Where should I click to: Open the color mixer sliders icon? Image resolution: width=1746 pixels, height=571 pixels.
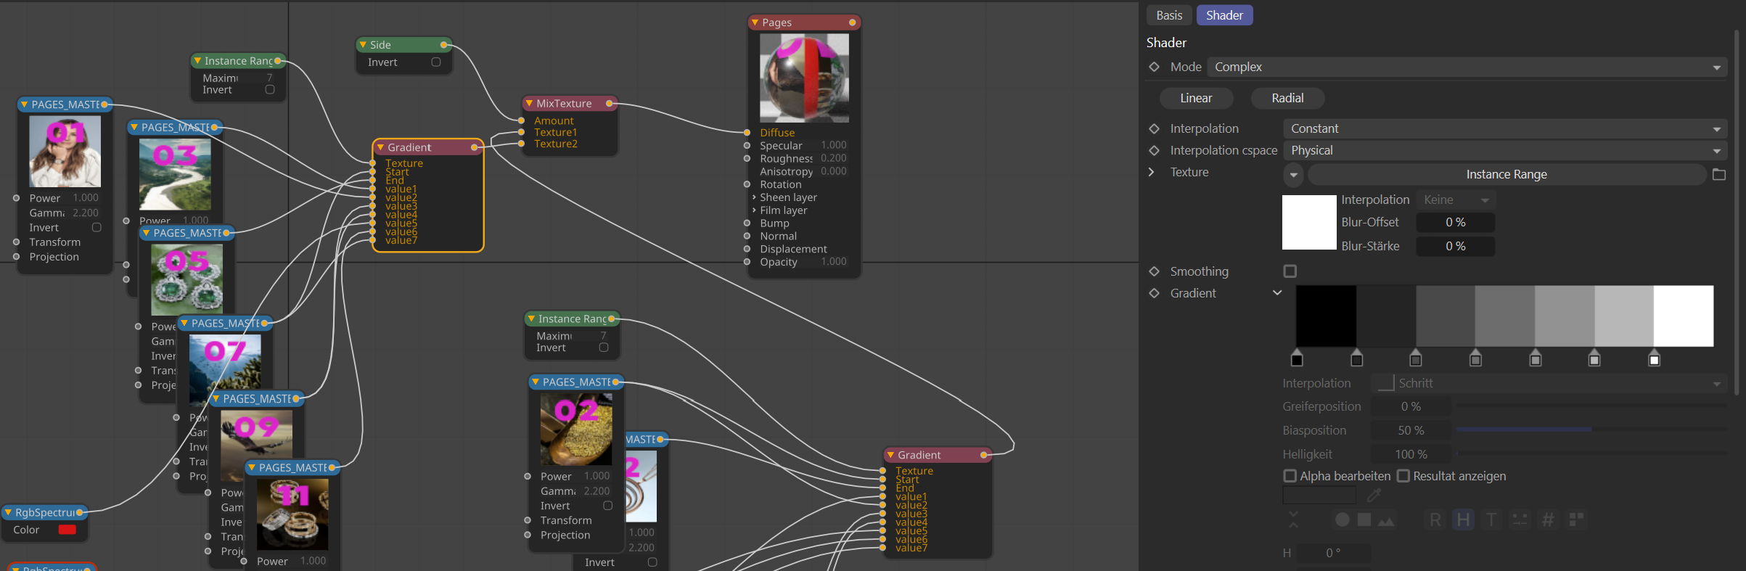pyautogui.click(x=1520, y=519)
